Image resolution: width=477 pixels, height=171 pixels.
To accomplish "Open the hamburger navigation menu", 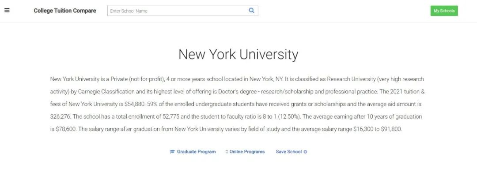I will [x=7, y=10].
